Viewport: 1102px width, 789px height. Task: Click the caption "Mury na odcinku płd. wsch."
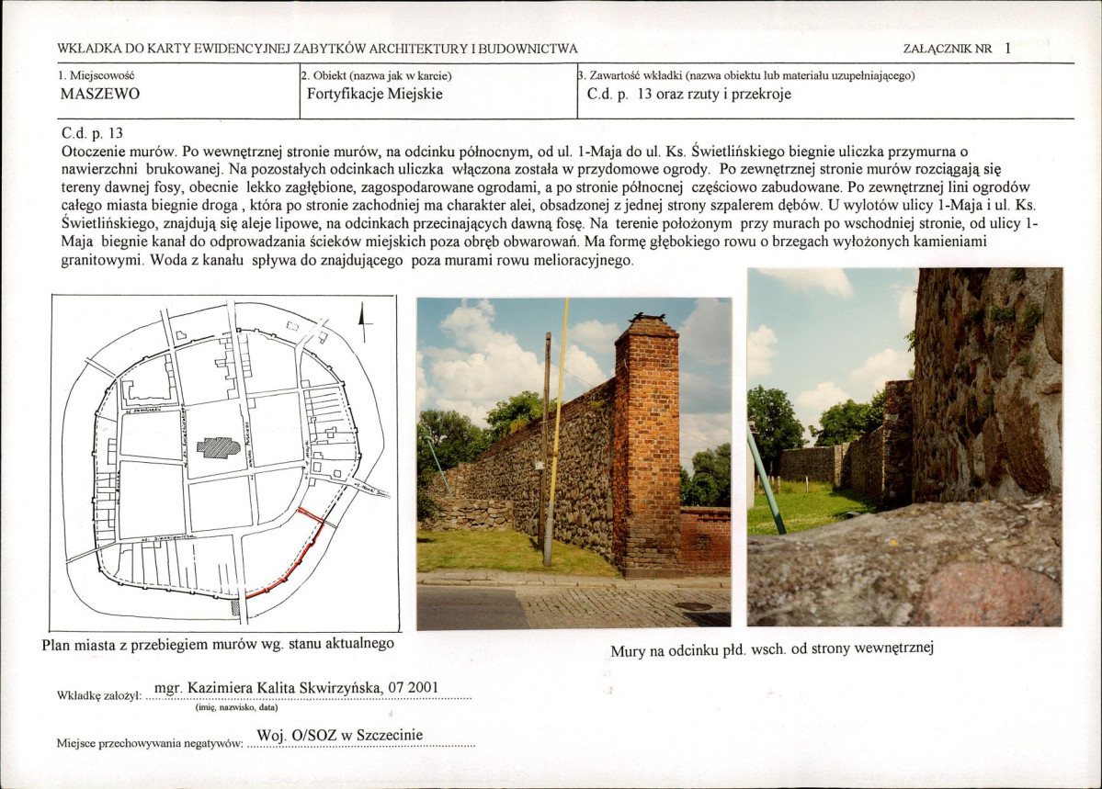coord(772,650)
